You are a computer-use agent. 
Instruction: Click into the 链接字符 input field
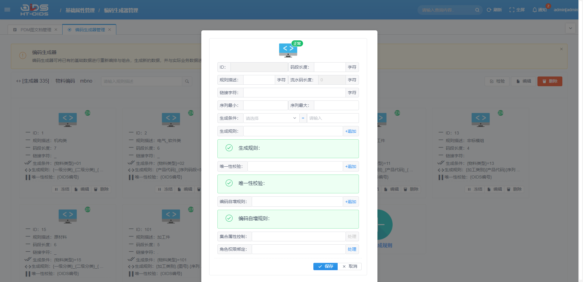[294, 93]
